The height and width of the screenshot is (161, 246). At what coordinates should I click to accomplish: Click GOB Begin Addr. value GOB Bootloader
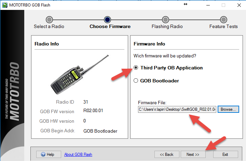100,131
